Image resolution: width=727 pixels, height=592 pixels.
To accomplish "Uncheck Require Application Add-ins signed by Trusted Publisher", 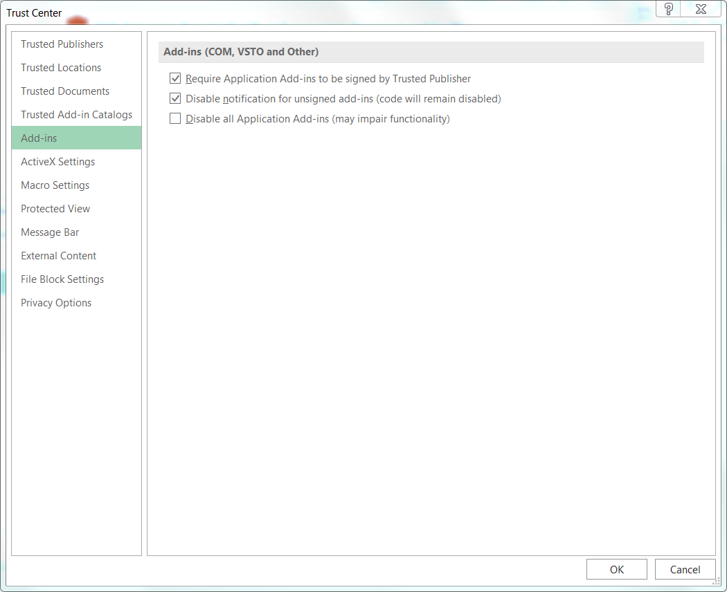I will [x=175, y=79].
